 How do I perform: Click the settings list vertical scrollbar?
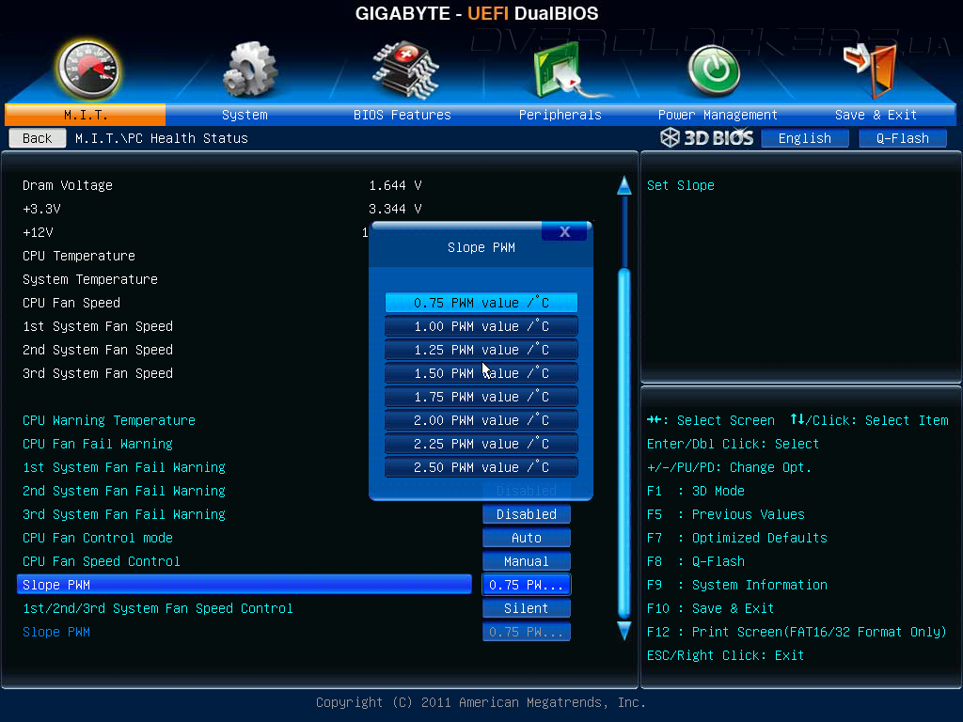624,444
